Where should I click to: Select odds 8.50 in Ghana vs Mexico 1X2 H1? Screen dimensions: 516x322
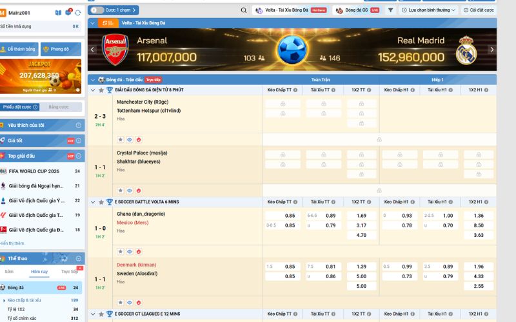tap(479, 225)
